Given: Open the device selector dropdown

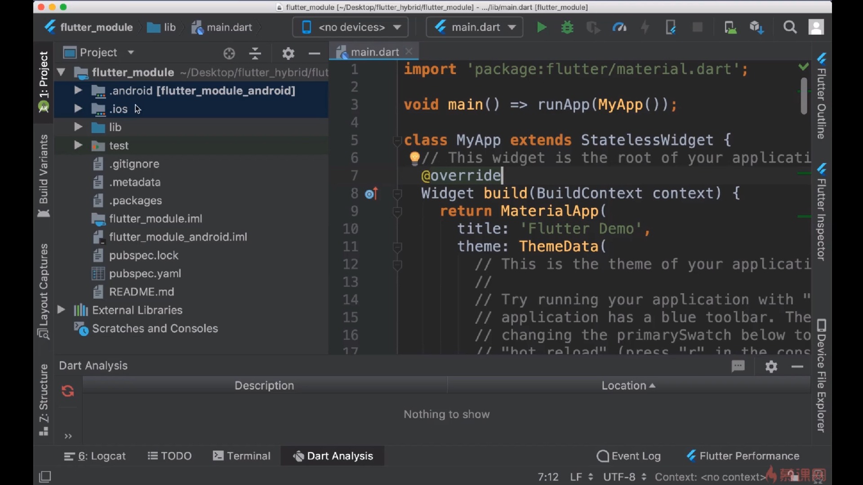Looking at the screenshot, I should click(351, 27).
